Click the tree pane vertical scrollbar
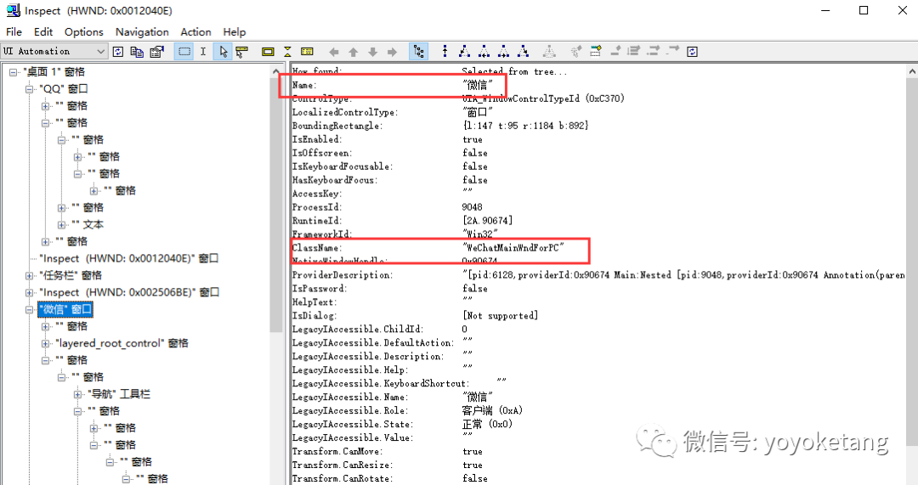This screenshot has height=485, width=918. click(x=276, y=205)
